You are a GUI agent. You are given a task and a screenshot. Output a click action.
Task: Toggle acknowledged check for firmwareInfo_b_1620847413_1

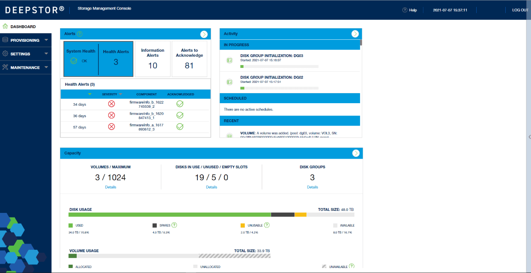pyautogui.click(x=180, y=115)
